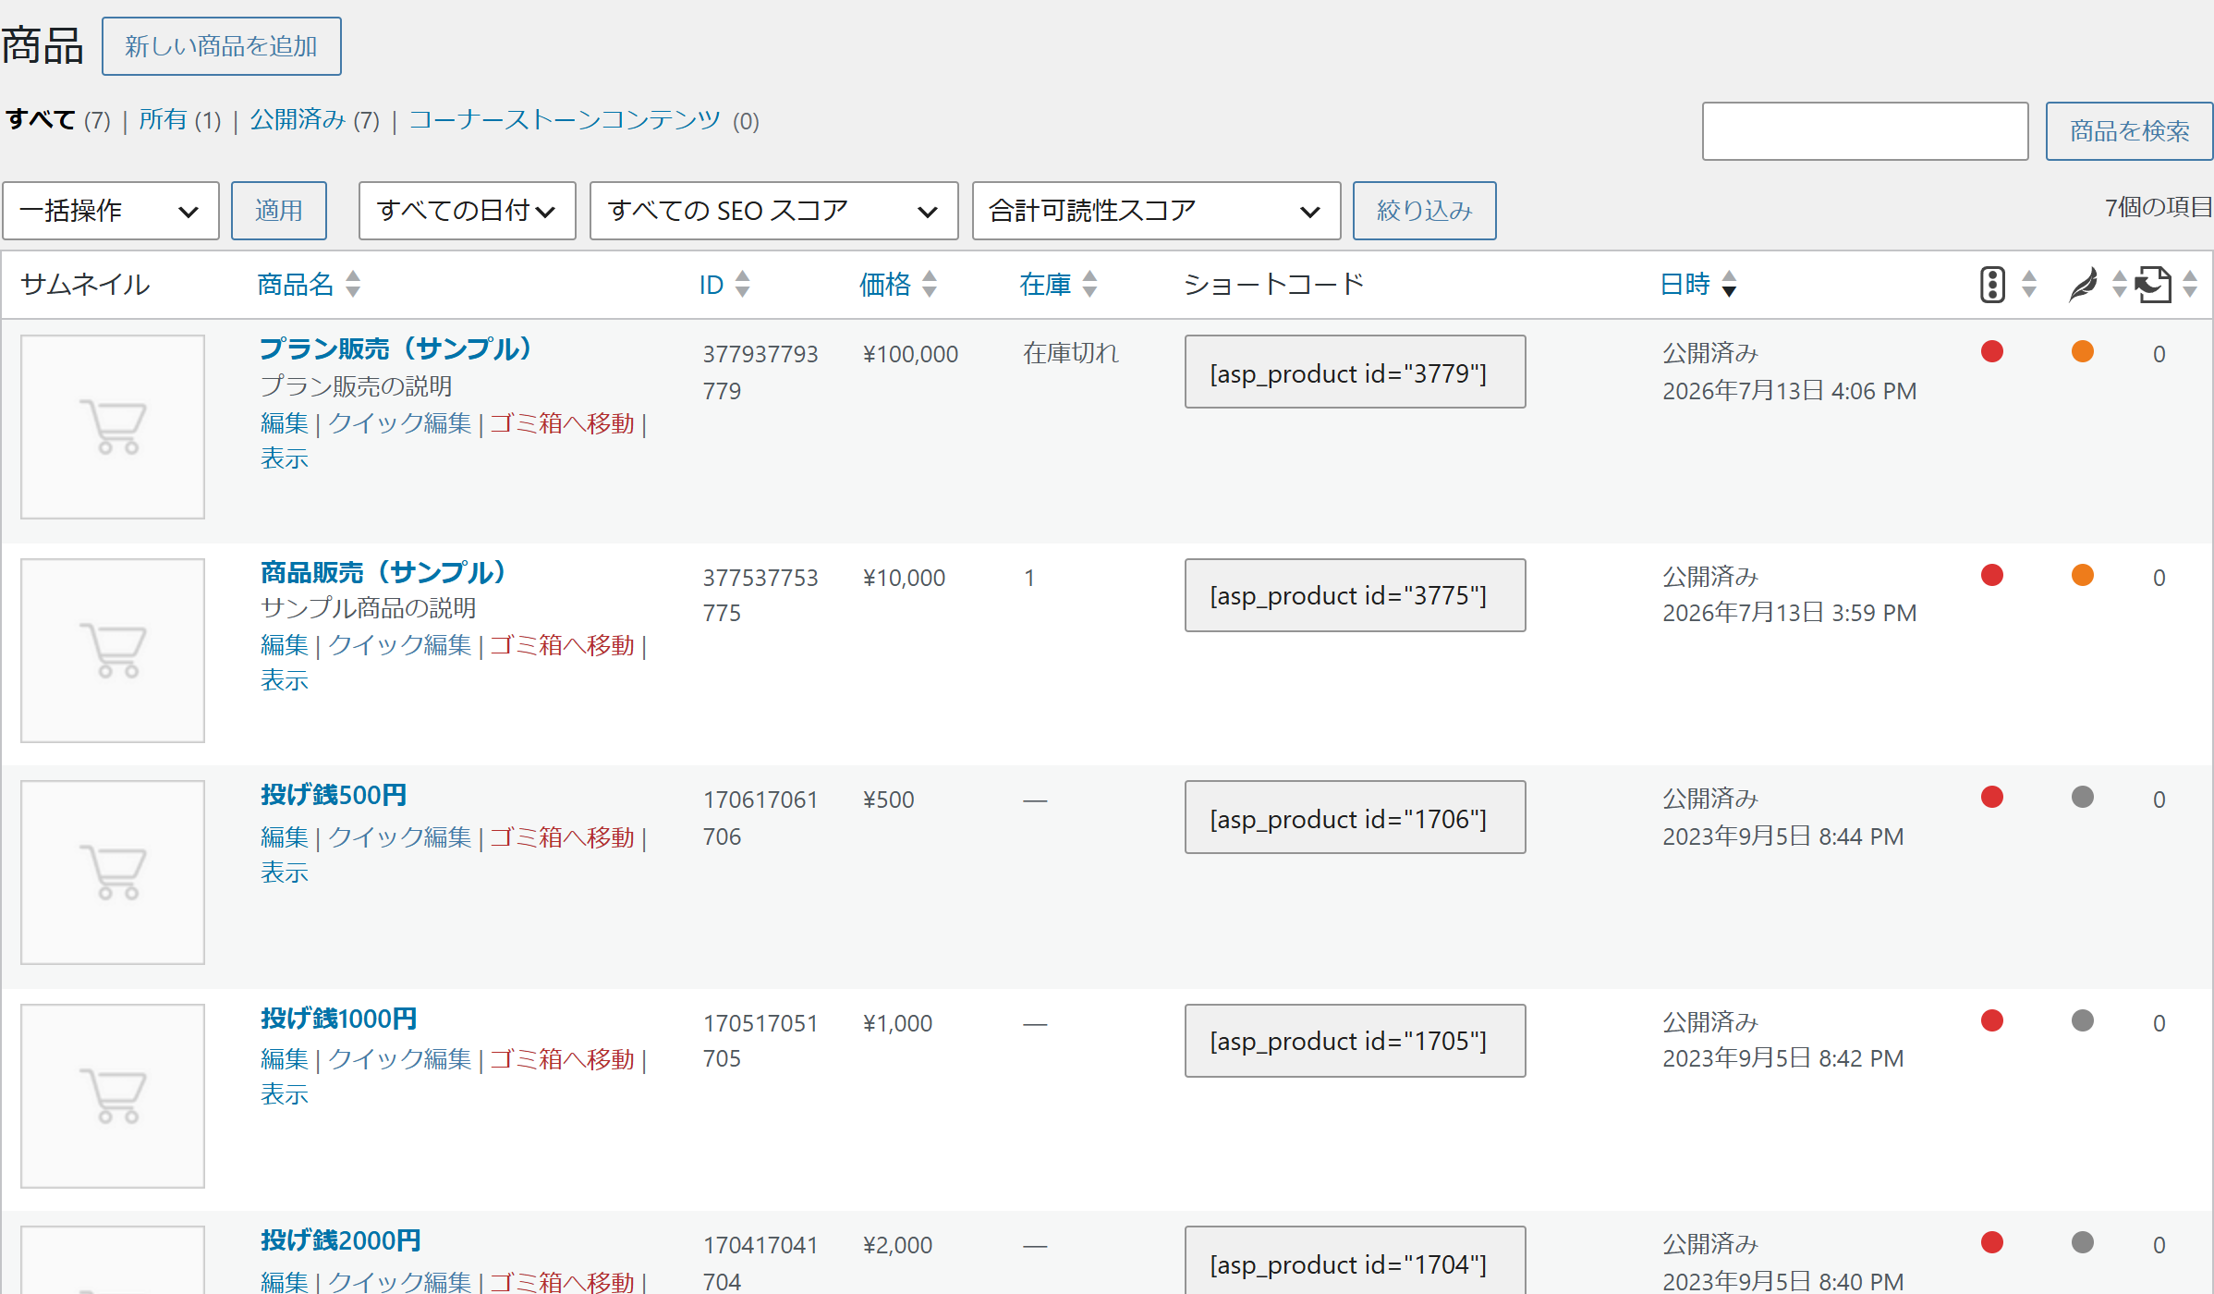Image resolution: width=2214 pixels, height=1294 pixels.
Task: Click the sort arrows next to 在庫
Action: 1090,284
